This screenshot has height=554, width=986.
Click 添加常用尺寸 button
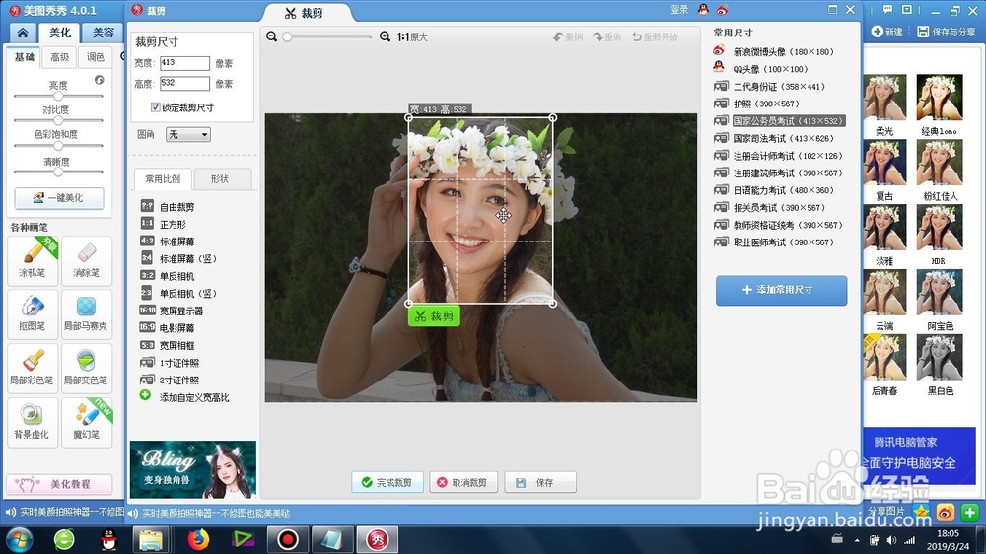(x=782, y=290)
